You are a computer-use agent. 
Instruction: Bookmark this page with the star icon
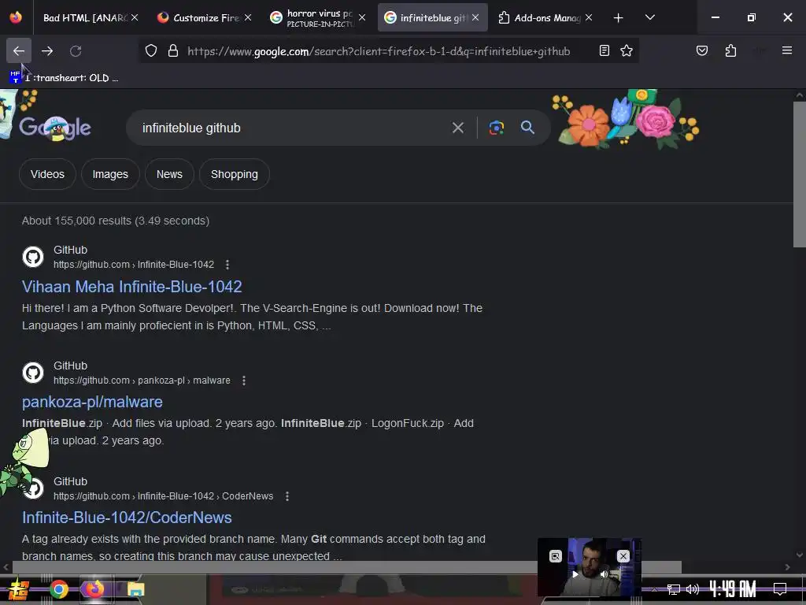626,50
